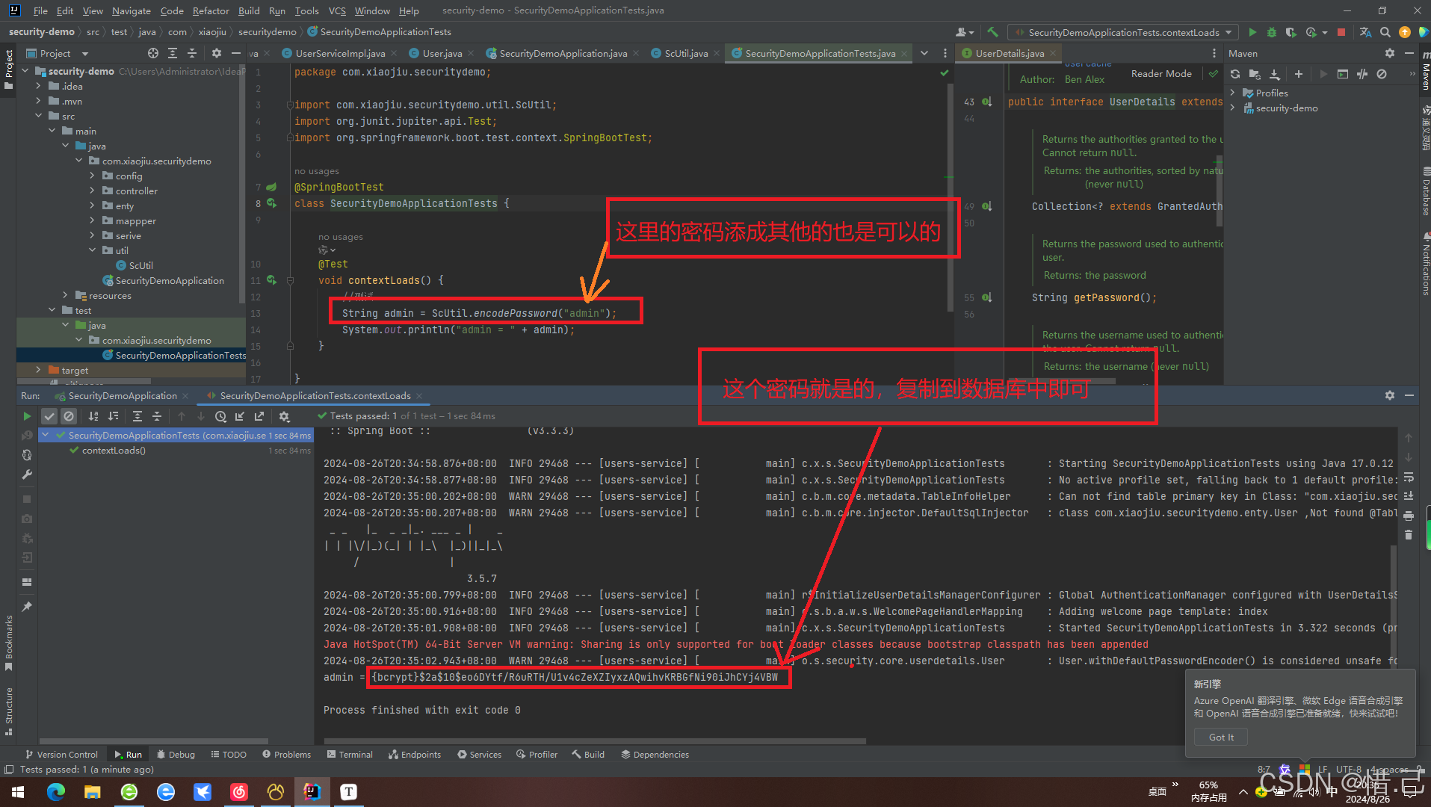Open the Problems tool window
Viewport: 1431px width, 807px height.
click(x=286, y=755)
